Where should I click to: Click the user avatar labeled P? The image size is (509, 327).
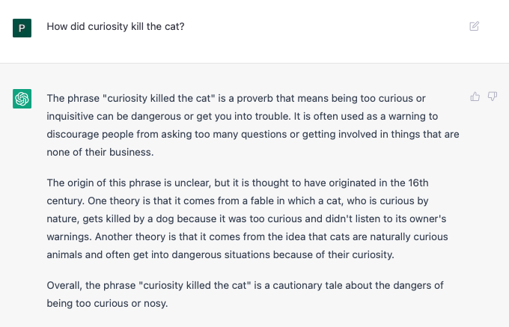(x=22, y=28)
